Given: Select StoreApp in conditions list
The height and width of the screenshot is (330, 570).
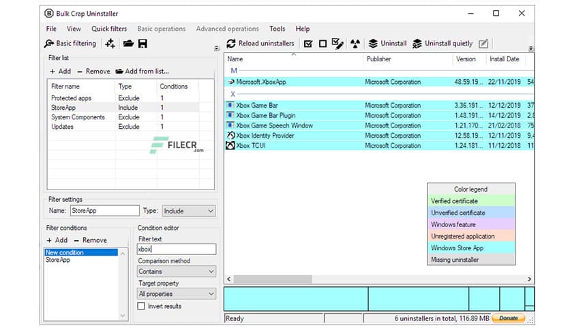Looking at the screenshot, I should point(80,260).
